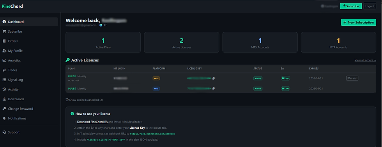Click the My Profile user icon

[x=4, y=51]
